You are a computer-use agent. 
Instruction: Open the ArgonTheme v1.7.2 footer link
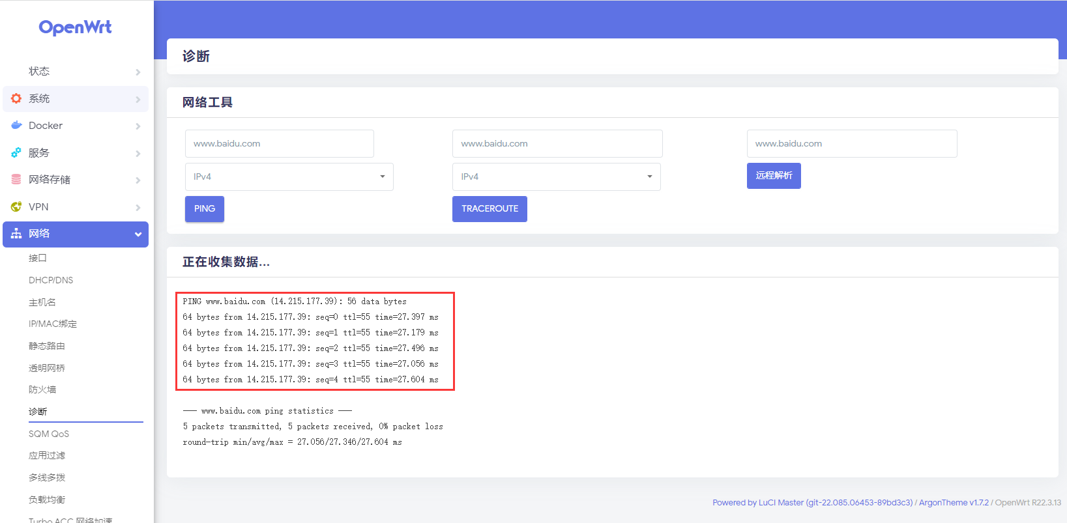point(954,503)
